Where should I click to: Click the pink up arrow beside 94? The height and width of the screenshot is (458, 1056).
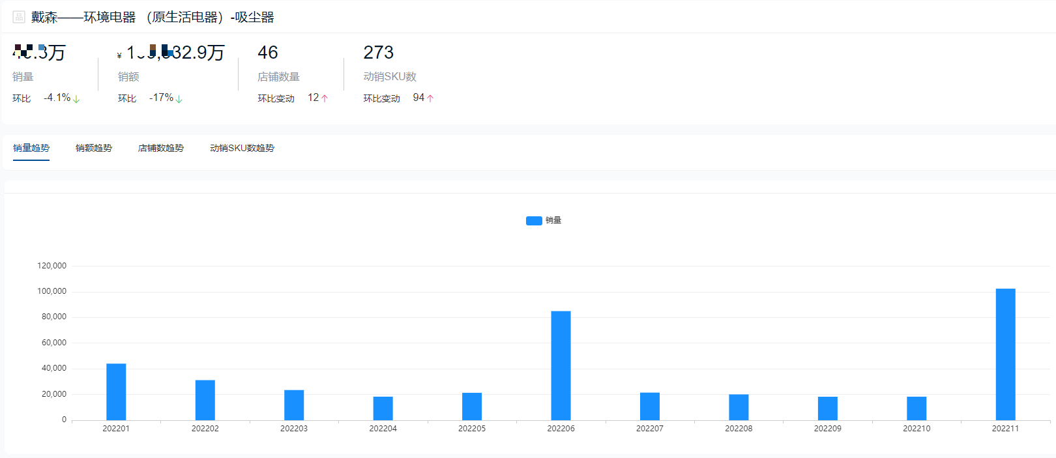click(430, 98)
